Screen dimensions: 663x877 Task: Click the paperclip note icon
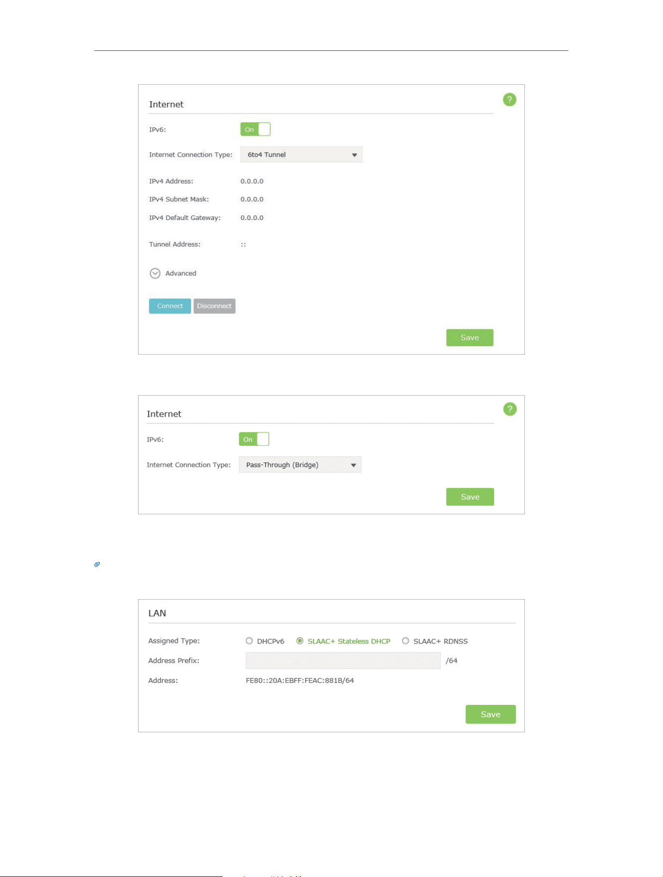(97, 565)
